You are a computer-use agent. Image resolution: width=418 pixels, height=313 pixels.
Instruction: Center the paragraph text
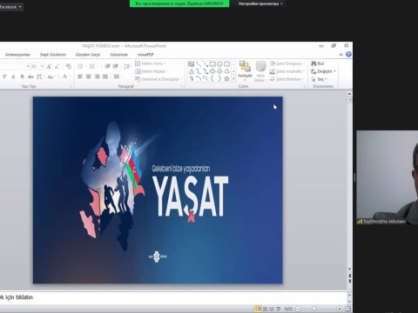point(89,77)
